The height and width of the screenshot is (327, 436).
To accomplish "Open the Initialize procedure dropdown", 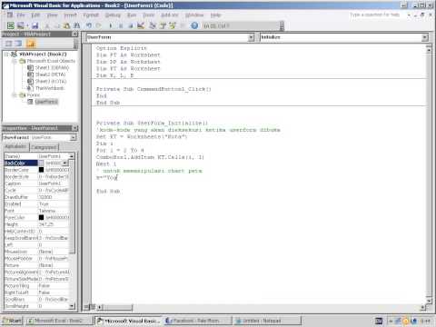I will 425,37.
